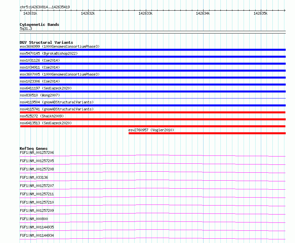The width and height of the screenshot is (295, 243).
Task: Click the esv3606999 (1000GenomesConsortiumPhase3) label
Action: pyautogui.click(x=60, y=46)
